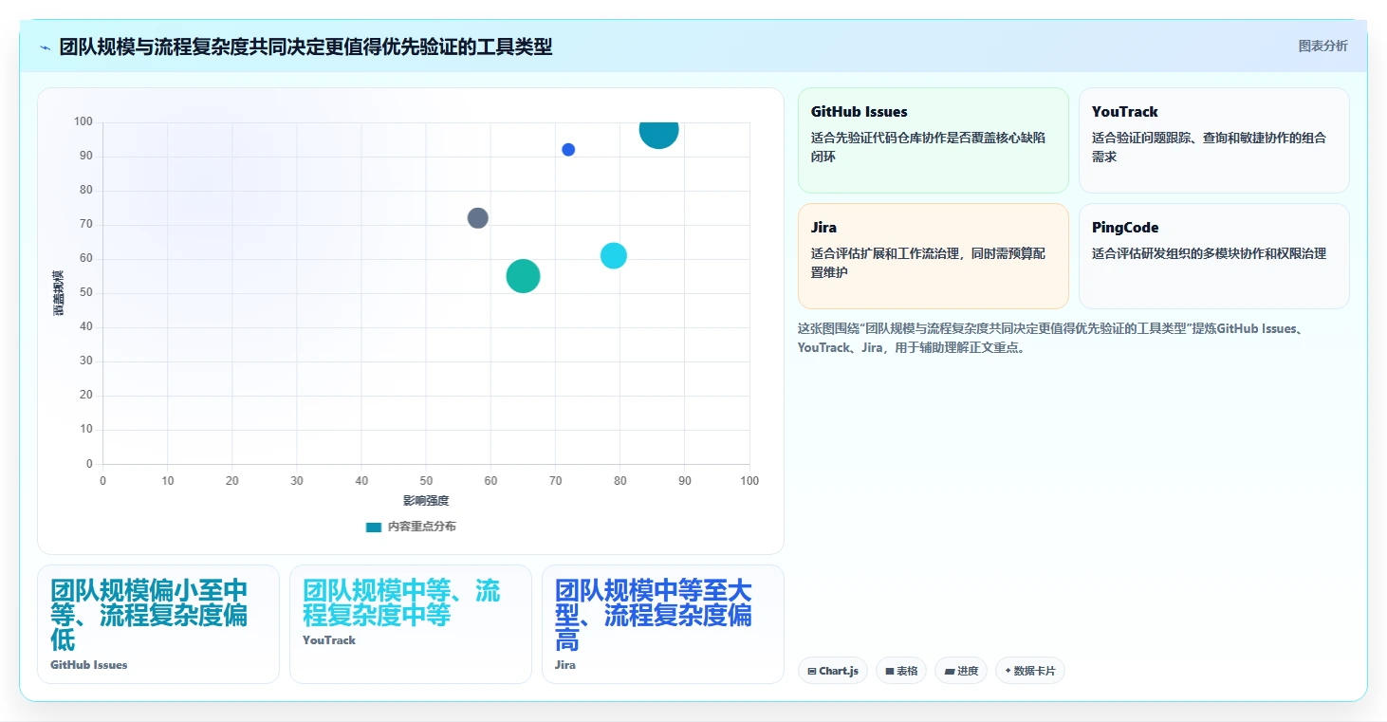Viewport: 1387px width, 722px height.
Task: Click the 图表分析 label in header
Action: pyautogui.click(x=1322, y=46)
